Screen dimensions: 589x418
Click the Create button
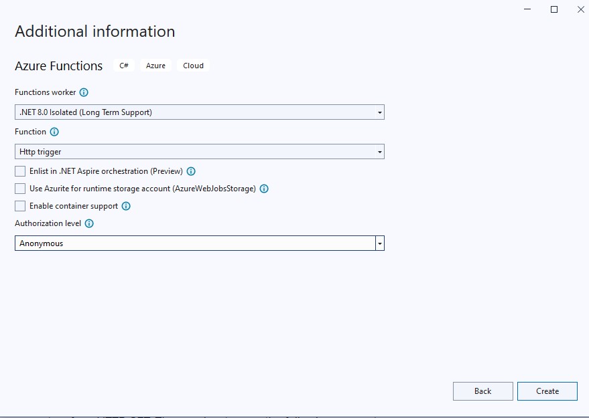547,391
